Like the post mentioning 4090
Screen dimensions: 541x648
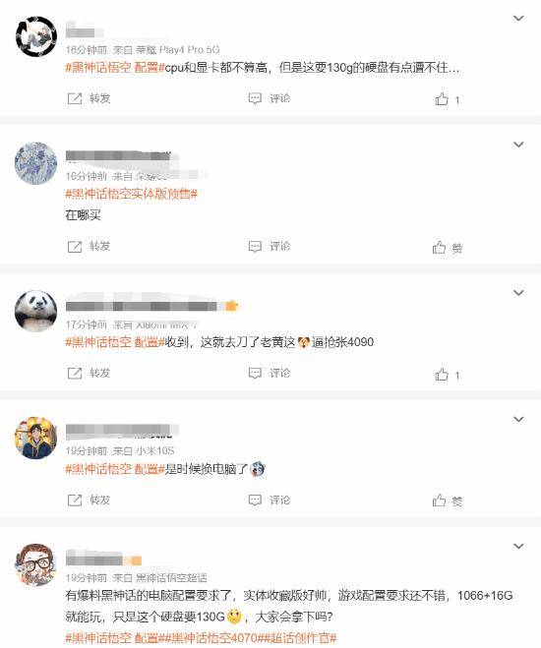click(x=447, y=375)
